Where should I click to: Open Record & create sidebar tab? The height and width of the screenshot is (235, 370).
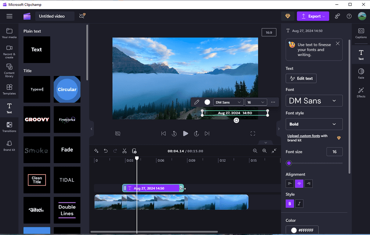9,52
